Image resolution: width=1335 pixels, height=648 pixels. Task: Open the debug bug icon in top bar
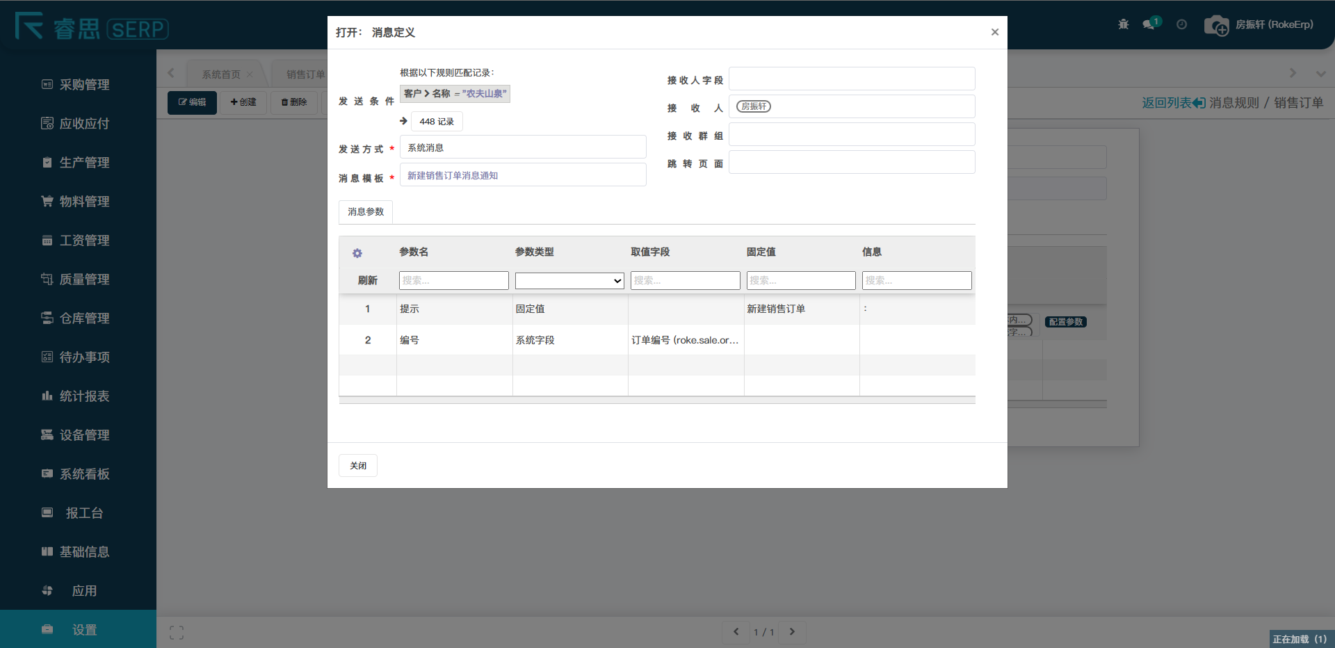coord(1123,24)
